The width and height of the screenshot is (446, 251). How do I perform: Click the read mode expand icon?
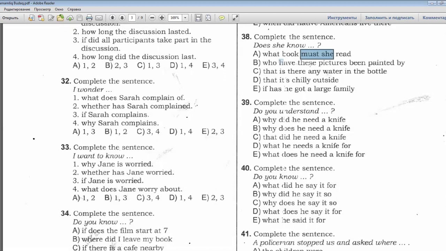[x=235, y=18]
